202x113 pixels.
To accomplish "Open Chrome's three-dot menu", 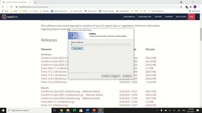I will coord(199,7).
